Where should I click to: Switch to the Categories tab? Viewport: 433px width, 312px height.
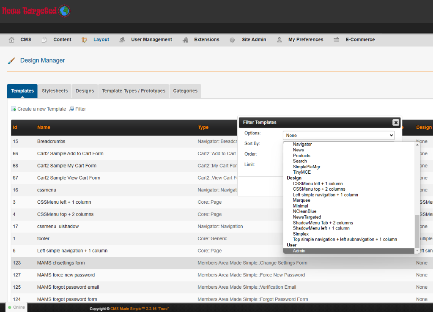[x=185, y=91]
